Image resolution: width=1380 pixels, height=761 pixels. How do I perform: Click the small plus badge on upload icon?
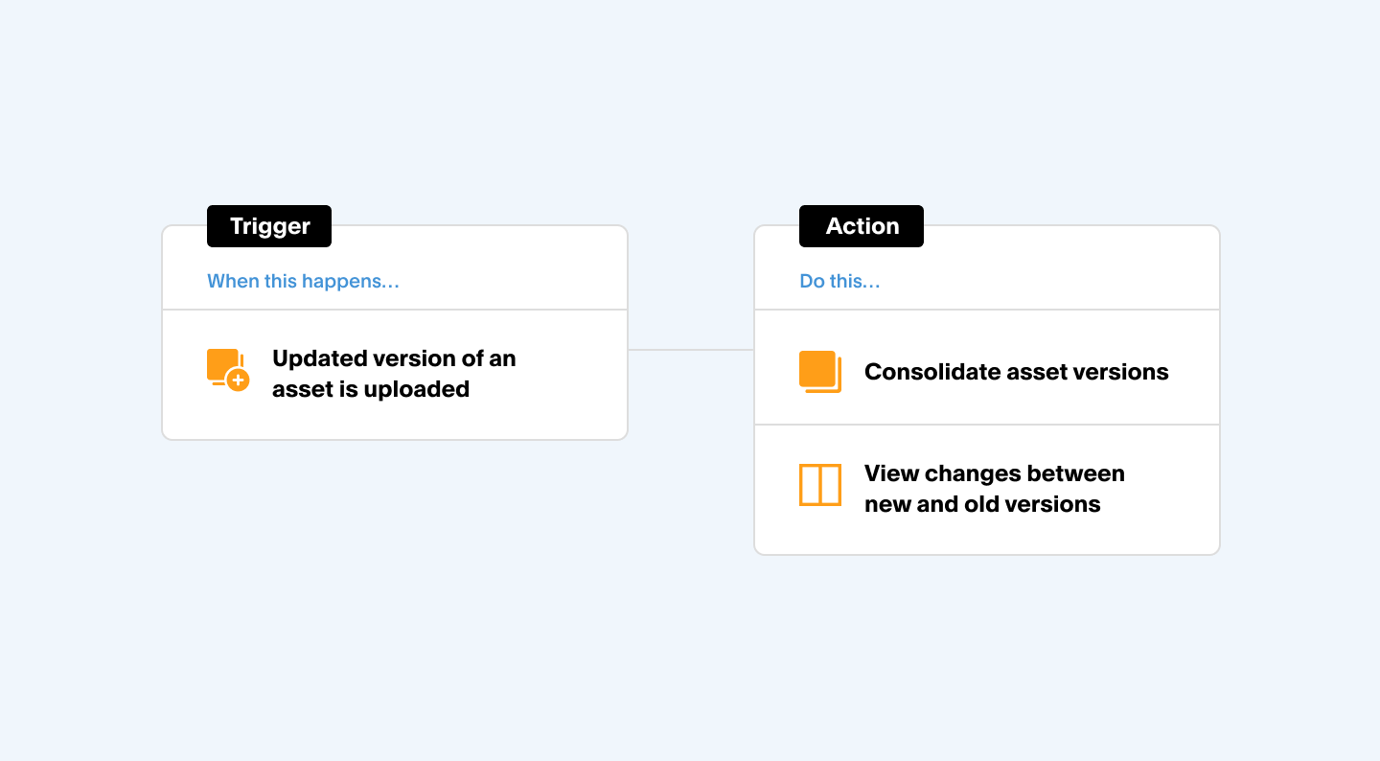coord(238,380)
